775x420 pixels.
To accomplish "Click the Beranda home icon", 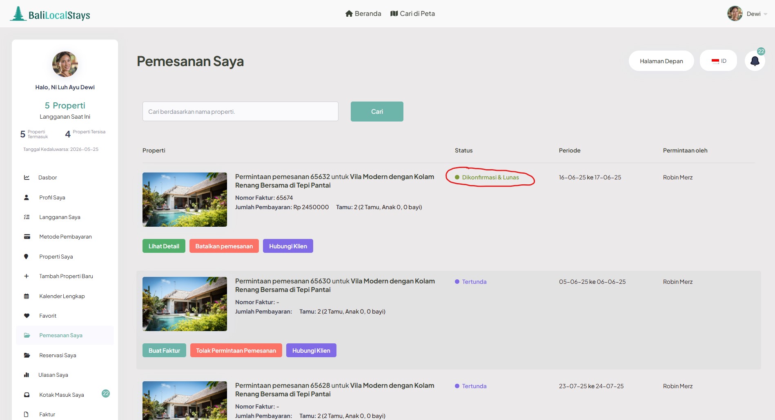I will tap(349, 13).
